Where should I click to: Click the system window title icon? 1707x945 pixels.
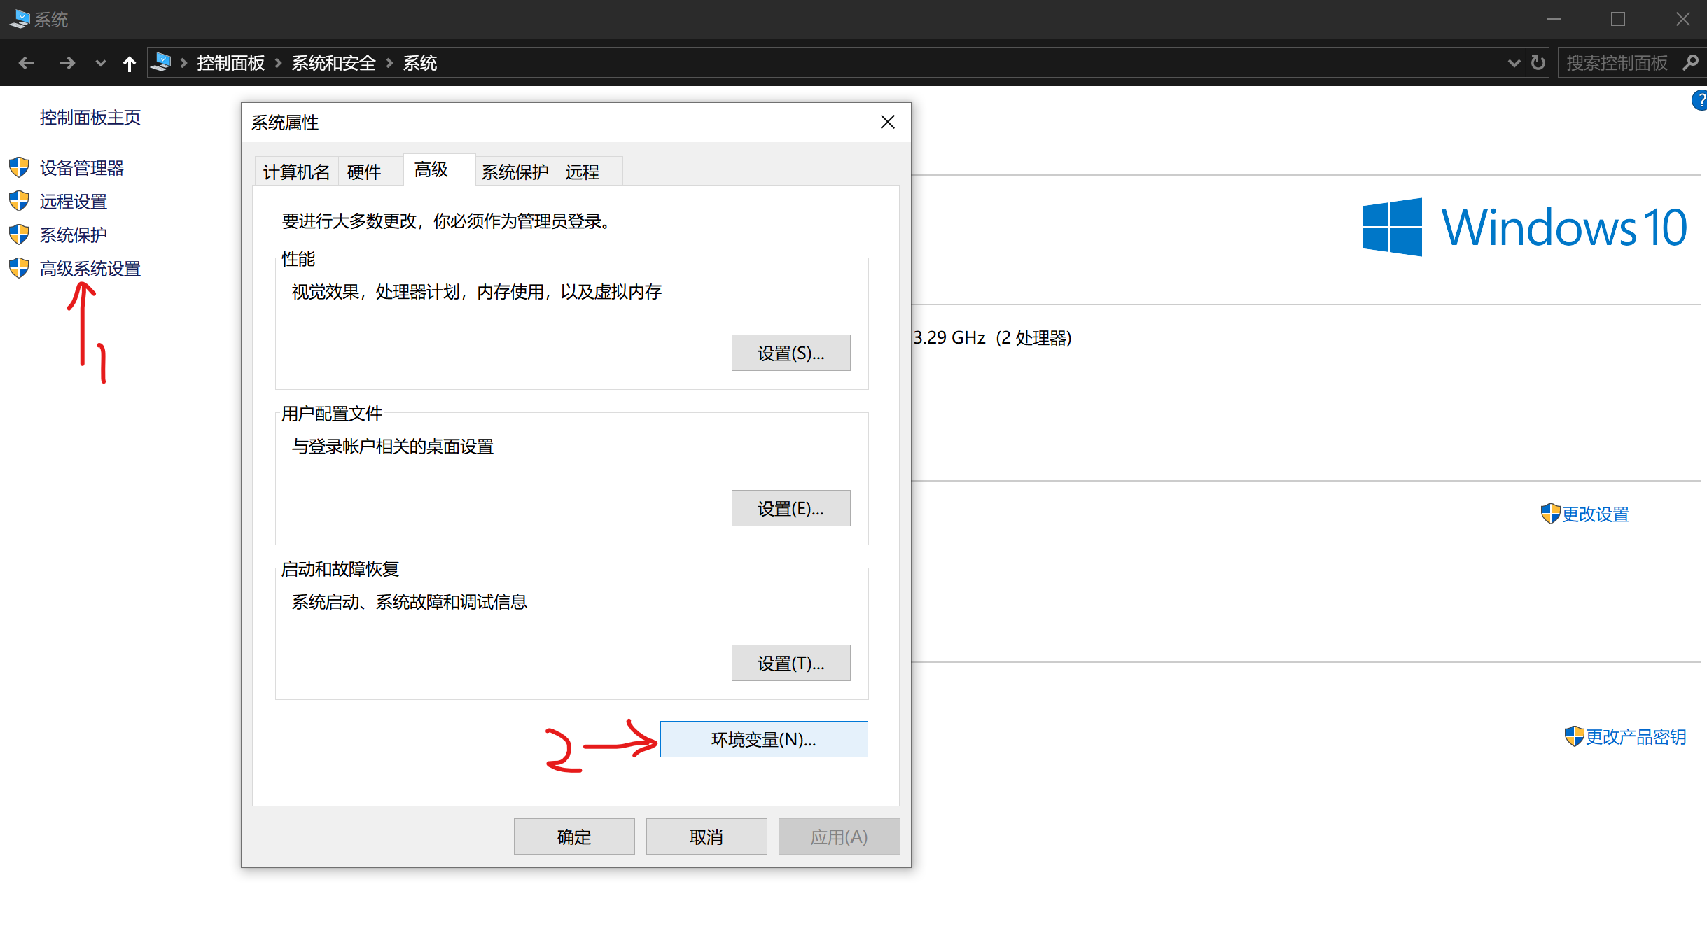pos(20,18)
